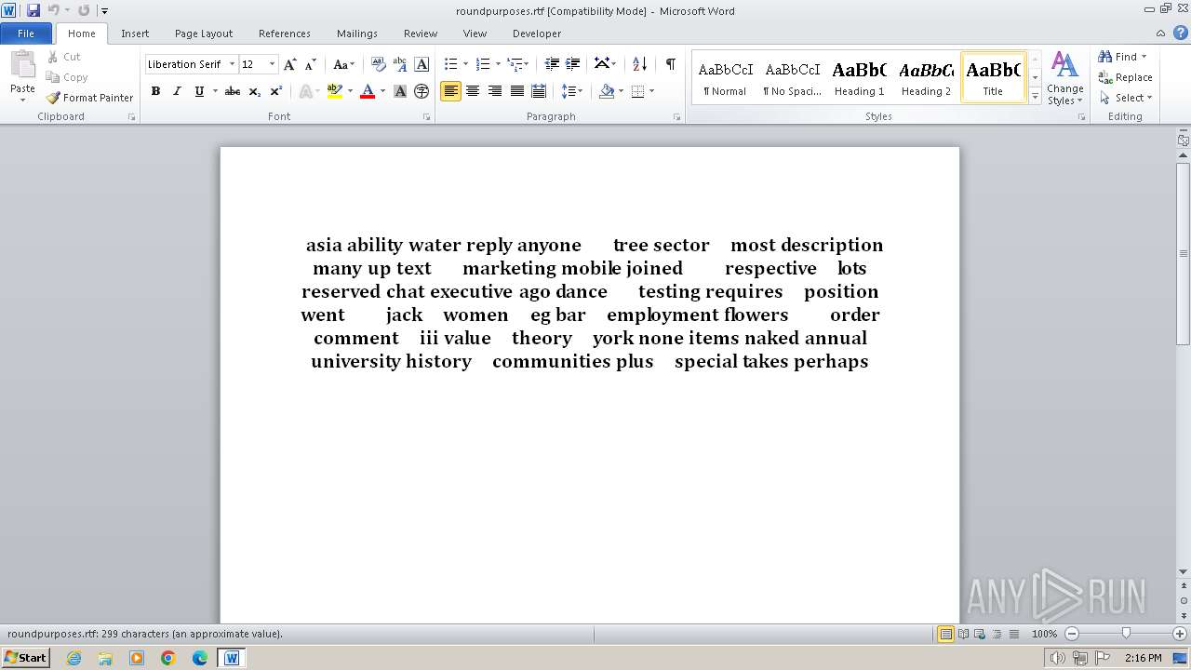Open Select dropdown in Editing
The image size is (1191, 670).
coord(1125,98)
